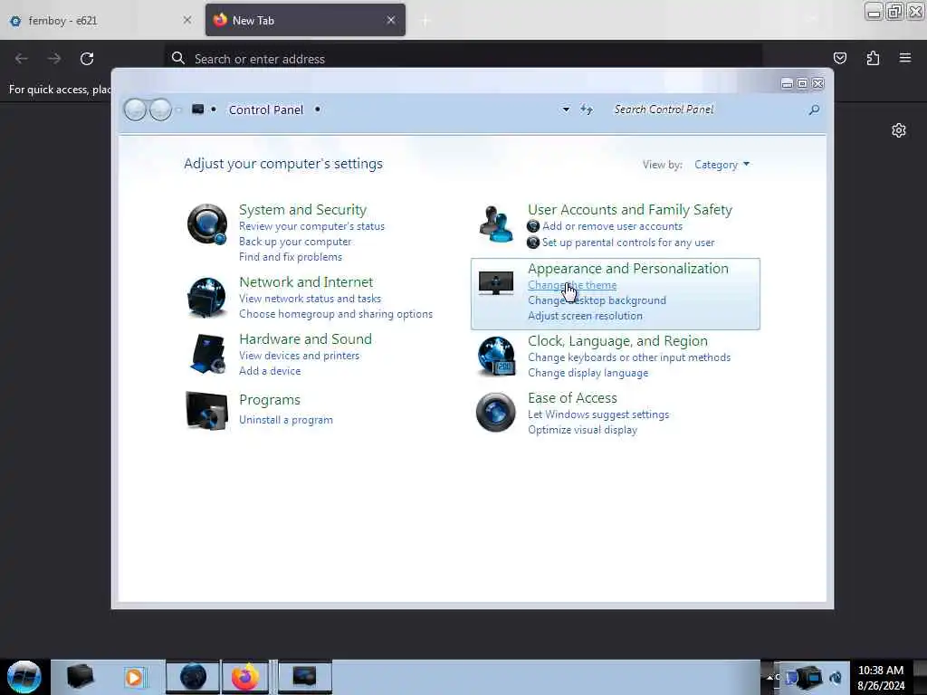The width and height of the screenshot is (927, 695).
Task: Click the Control Panel back arrow button
Action: (135, 109)
